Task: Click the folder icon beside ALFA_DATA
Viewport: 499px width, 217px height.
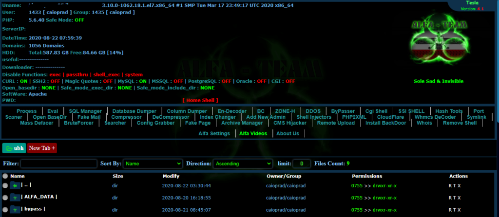Action: click(15, 198)
